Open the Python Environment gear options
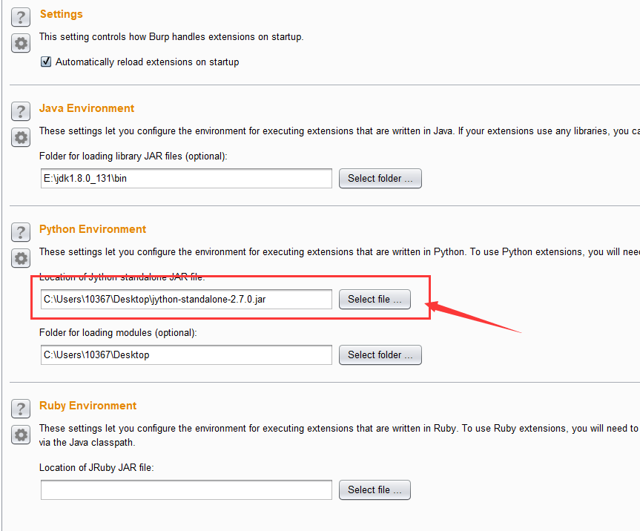Image resolution: width=640 pixels, height=531 pixels. (21, 258)
